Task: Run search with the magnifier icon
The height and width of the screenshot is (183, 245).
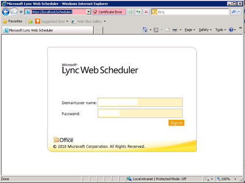Action: pyautogui.click(x=234, y=12)
